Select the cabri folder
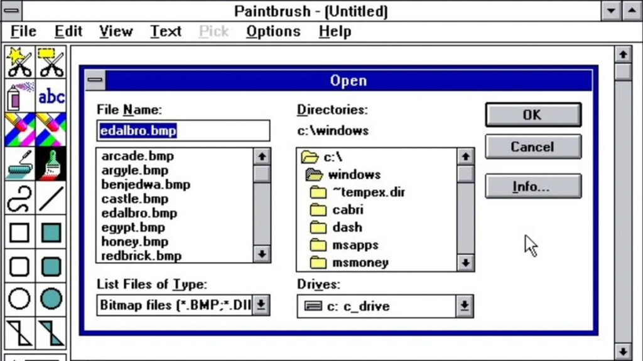The width and height of the screenshot is (643, 361). (337, 209)
